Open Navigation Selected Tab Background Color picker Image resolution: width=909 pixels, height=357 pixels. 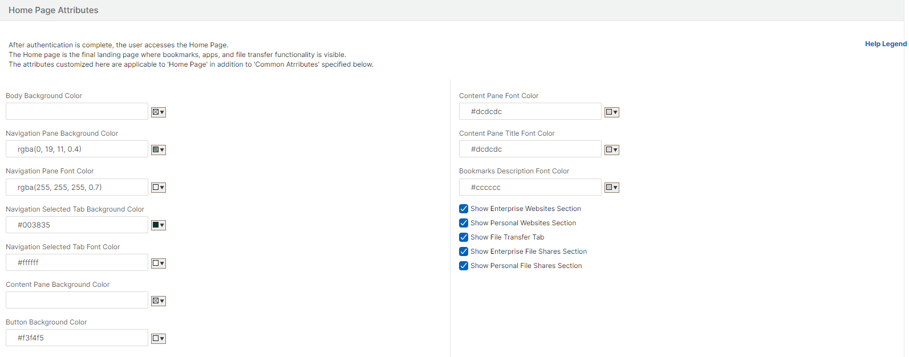158,225
